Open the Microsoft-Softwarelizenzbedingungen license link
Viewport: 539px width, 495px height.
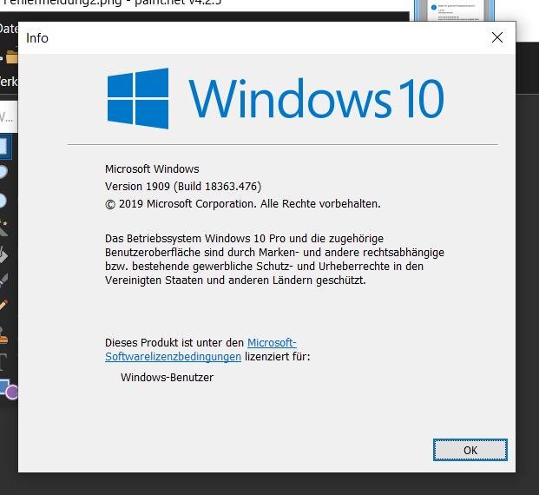[x=200, y=349]
